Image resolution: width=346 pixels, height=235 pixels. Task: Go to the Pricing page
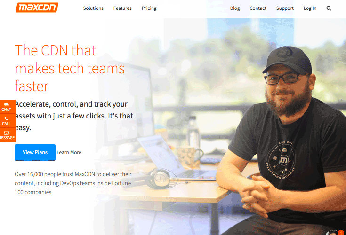pyautogui.click(x=149, y=8)
